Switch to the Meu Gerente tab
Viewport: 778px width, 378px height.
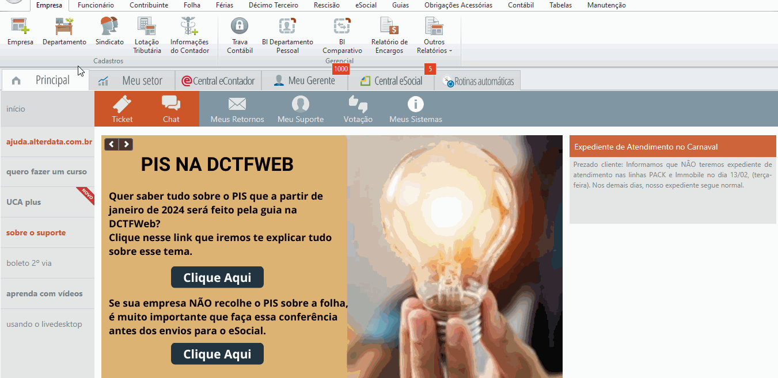(305, 81)
